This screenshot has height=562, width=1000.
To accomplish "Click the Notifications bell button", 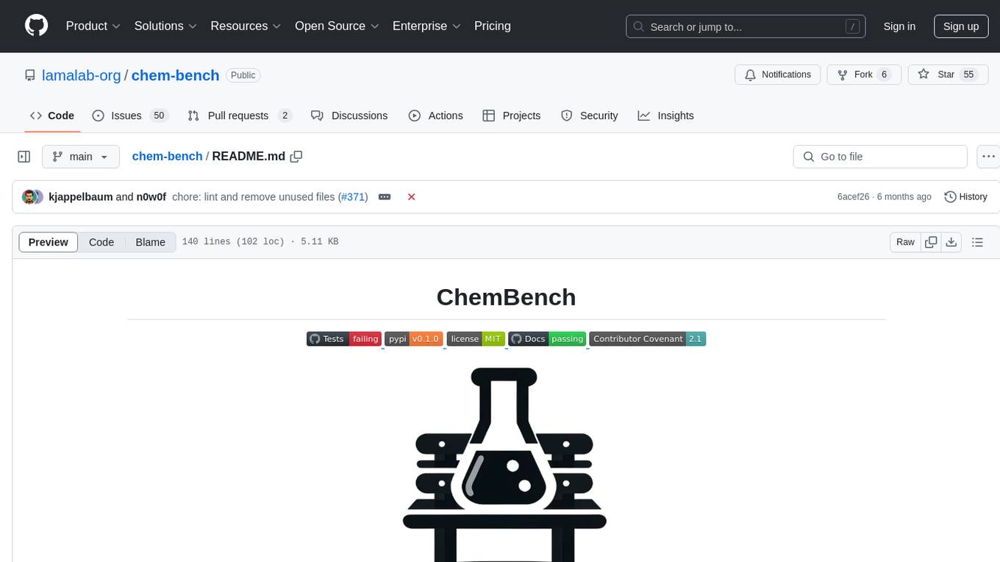I will (777, 74).
